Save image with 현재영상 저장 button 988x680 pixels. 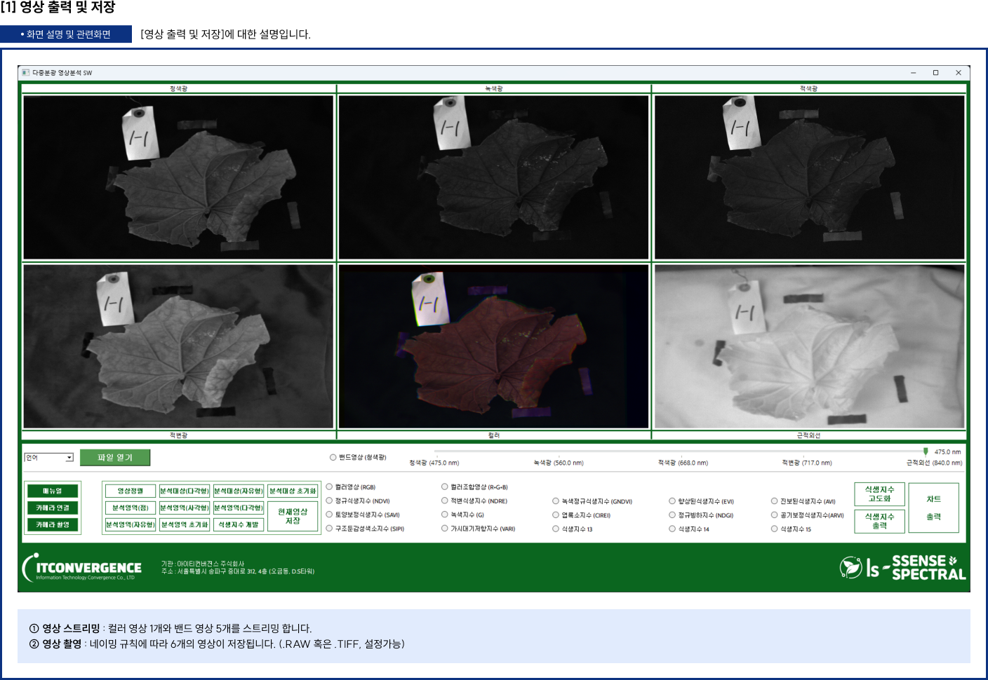293,517
